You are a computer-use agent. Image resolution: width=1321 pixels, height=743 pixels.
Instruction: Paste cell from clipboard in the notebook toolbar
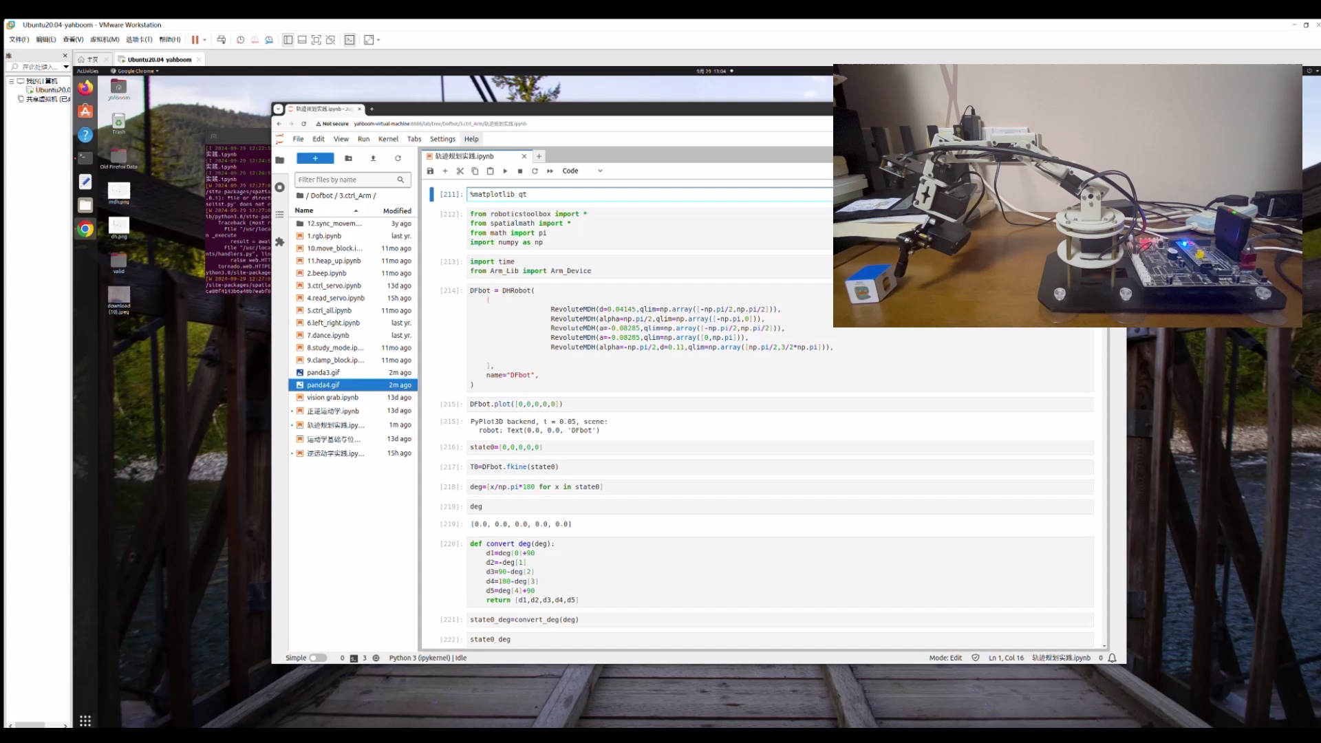point(490,171)
